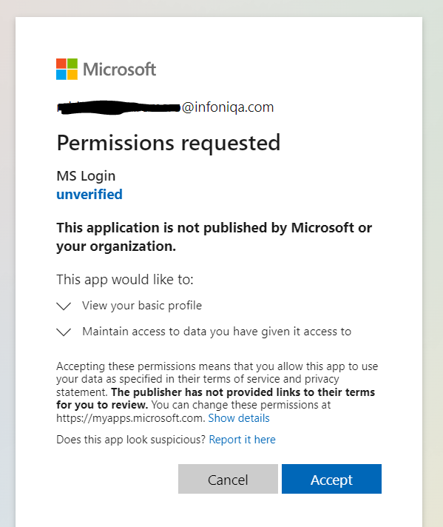Click the Cancel button
This screenshot has width=443, height=527.
[x=228, y=479]
